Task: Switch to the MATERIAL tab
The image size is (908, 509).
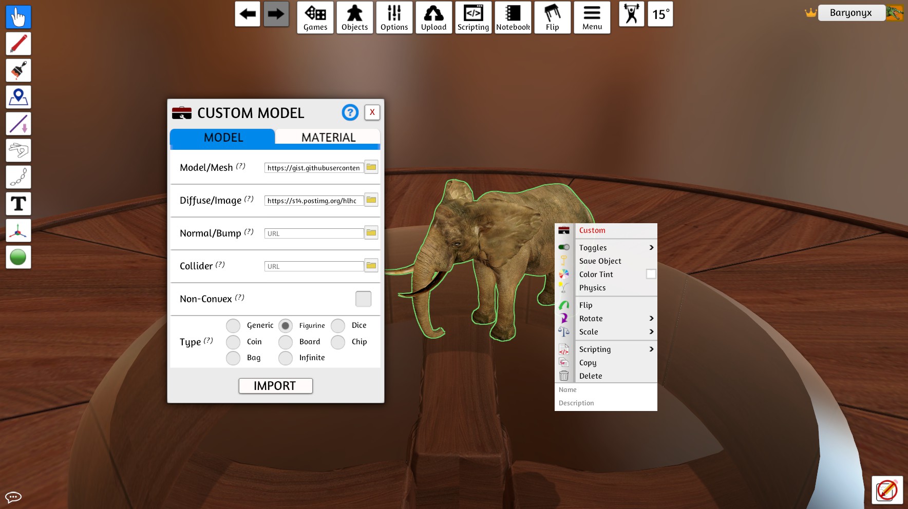Action: (328, 138)
